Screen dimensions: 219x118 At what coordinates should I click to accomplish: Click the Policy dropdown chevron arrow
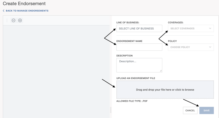[x=210, y=47]
